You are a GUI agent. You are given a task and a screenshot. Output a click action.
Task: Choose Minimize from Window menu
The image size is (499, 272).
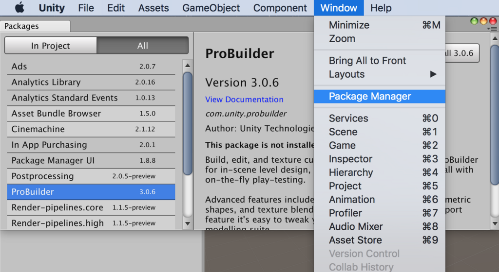pyautogui.click(x=379, y=25)
